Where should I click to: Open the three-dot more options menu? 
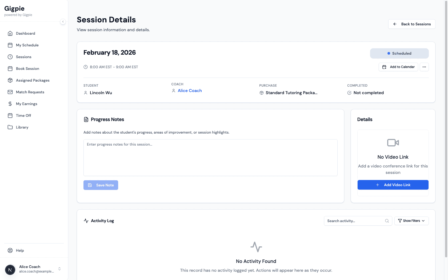tap(424, 67)
